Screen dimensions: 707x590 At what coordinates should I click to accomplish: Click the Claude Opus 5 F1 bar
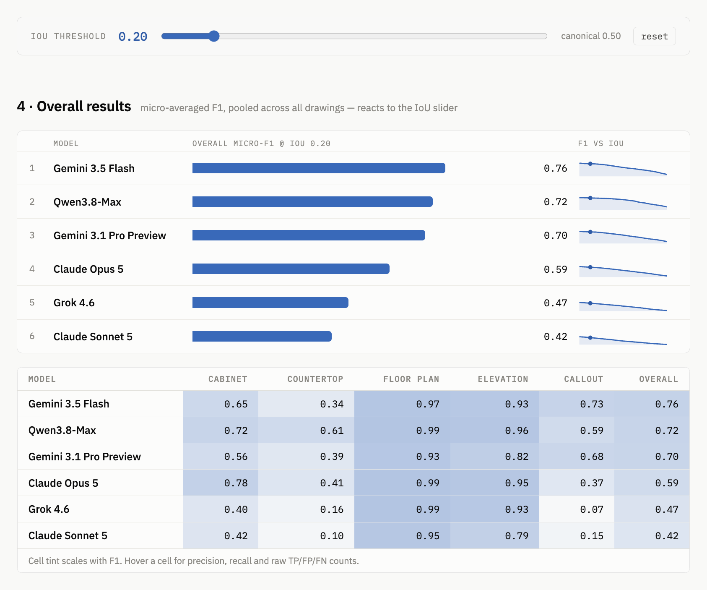pyautogui.click(x=291, y=269)
